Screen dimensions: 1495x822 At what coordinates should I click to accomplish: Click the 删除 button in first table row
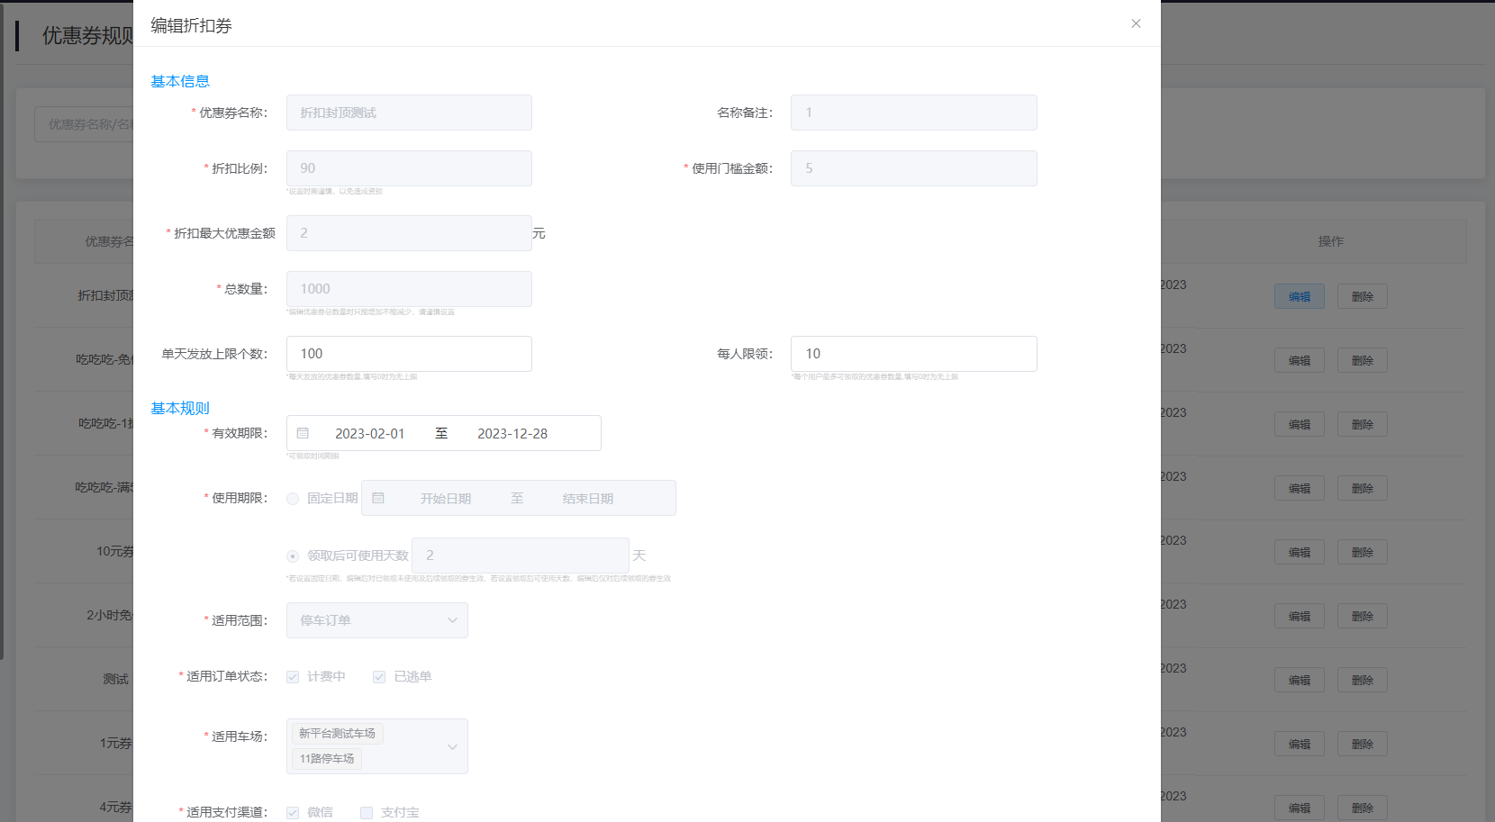click(x=1362, y=296)
